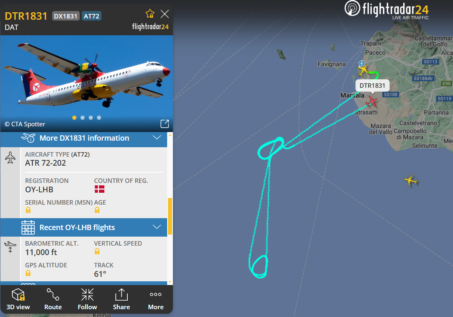Select the second photo carousel dot
Screen dimensions: 453x317
(83, 118)
